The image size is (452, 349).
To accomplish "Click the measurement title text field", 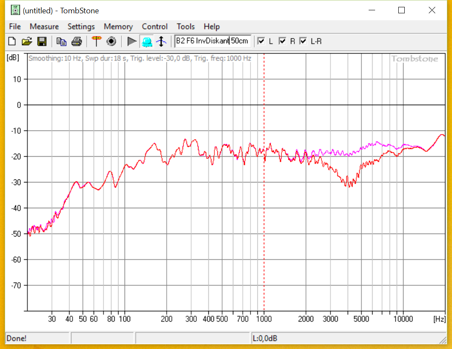I will point(213,41).
